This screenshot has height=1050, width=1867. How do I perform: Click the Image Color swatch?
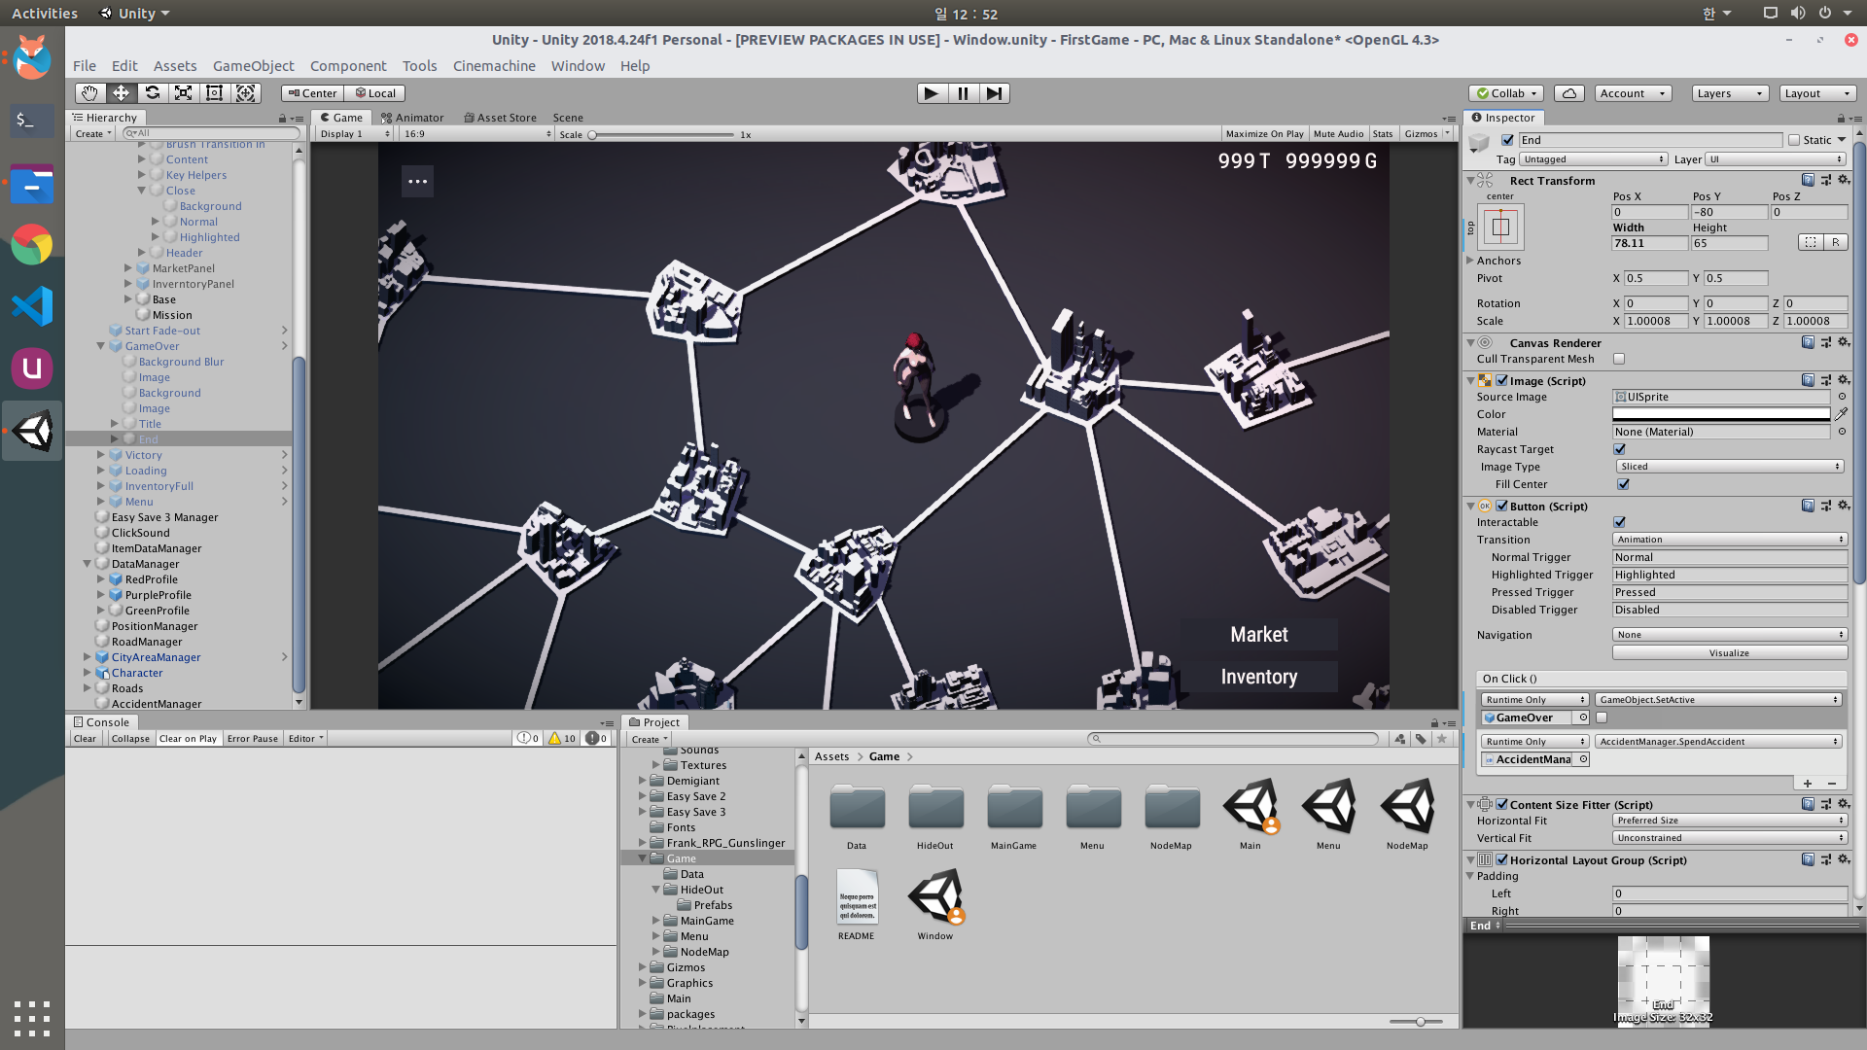click(x=1721, y=414)
